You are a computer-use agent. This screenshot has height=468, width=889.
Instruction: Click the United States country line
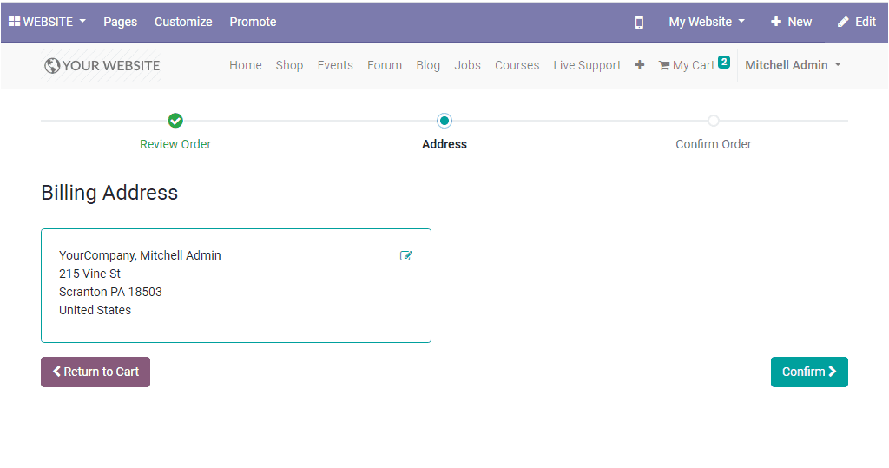pyautogui.click(x=95, y=310)
